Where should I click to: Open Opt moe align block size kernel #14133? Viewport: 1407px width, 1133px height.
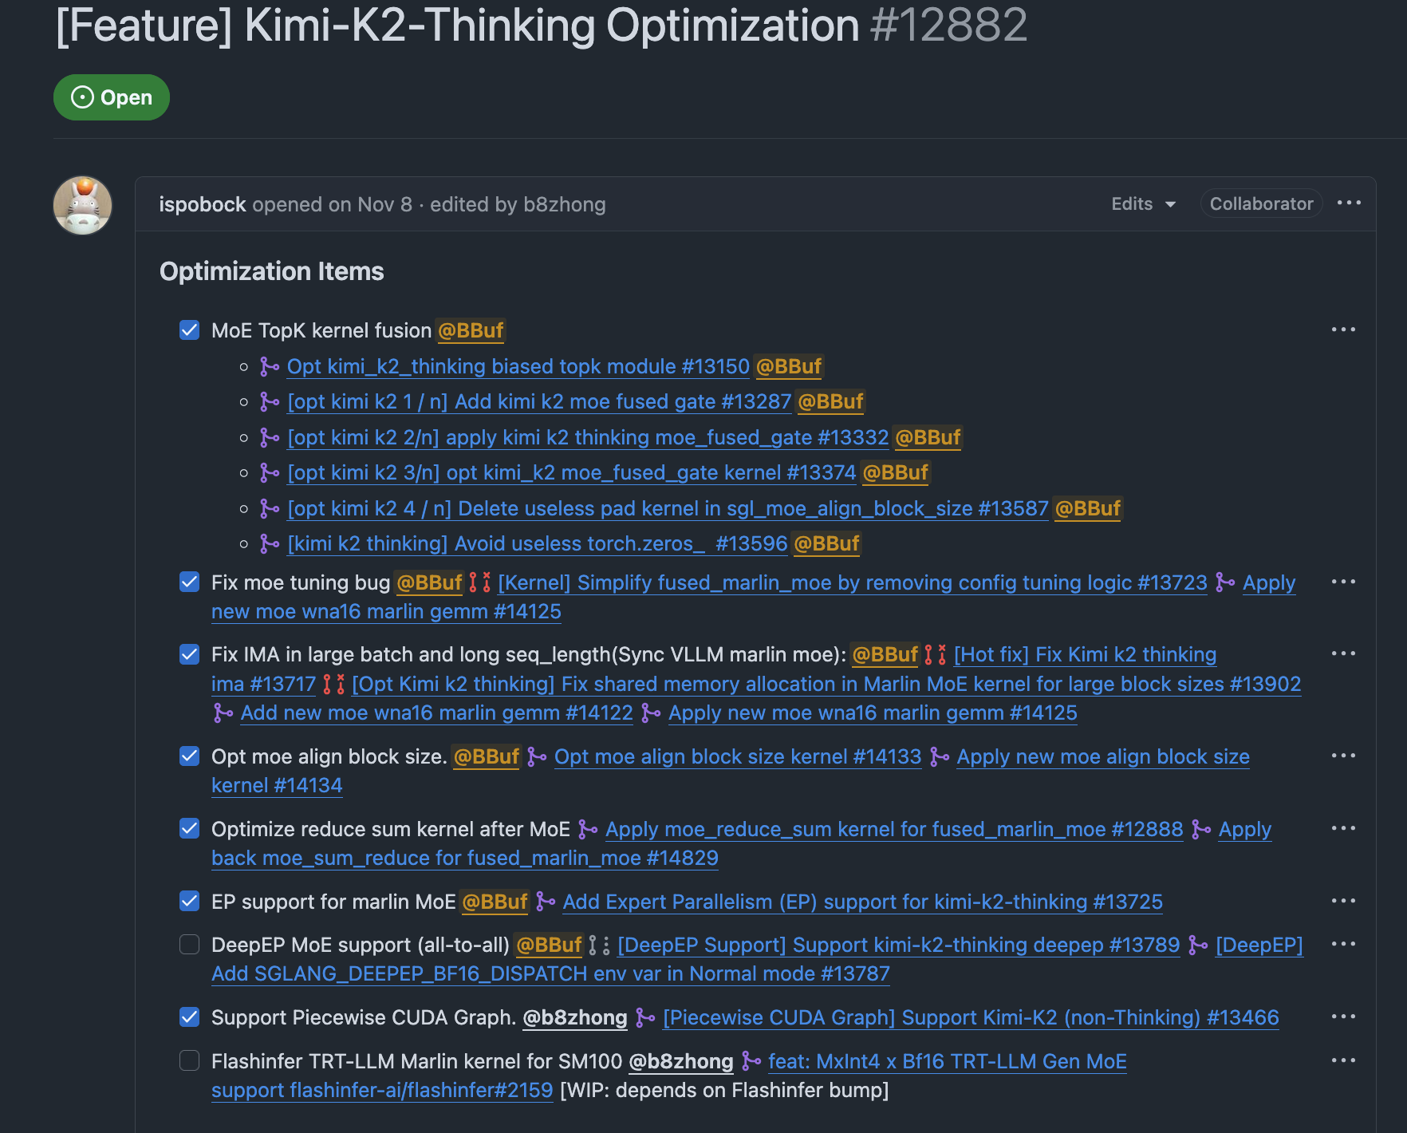tap(738, 756)
